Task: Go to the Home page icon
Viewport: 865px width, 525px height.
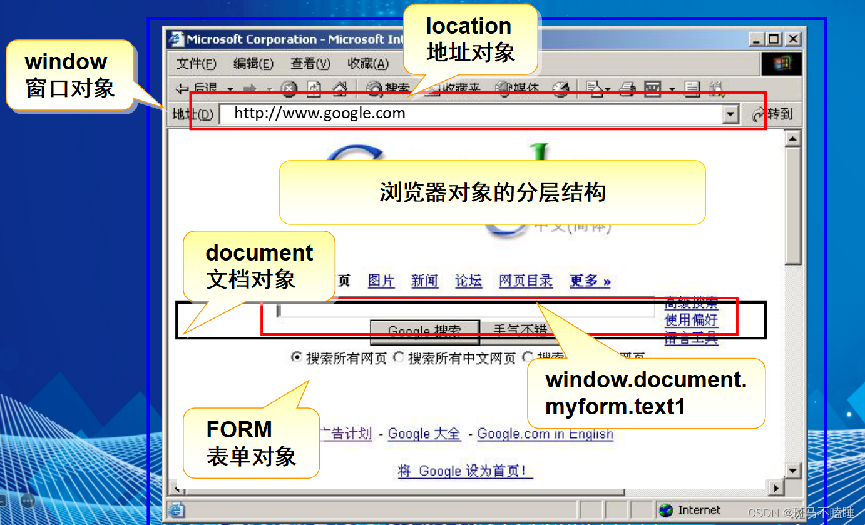Action: point(339,89)
